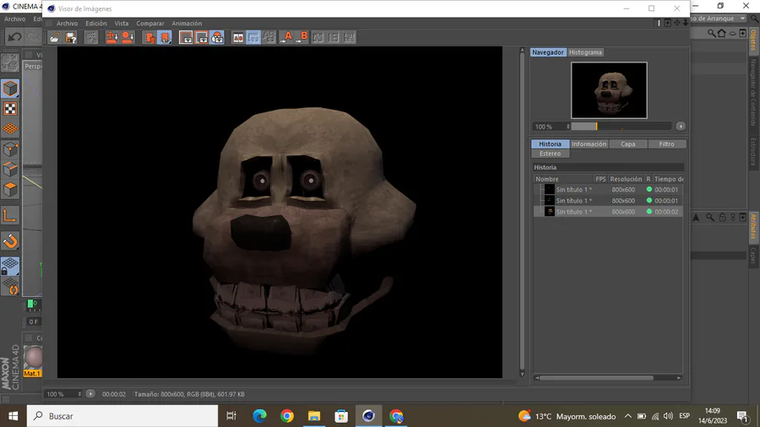Click the Resolución column header
Image resolution: width=760 pixels, height=427 pixels.
point(625,179)
